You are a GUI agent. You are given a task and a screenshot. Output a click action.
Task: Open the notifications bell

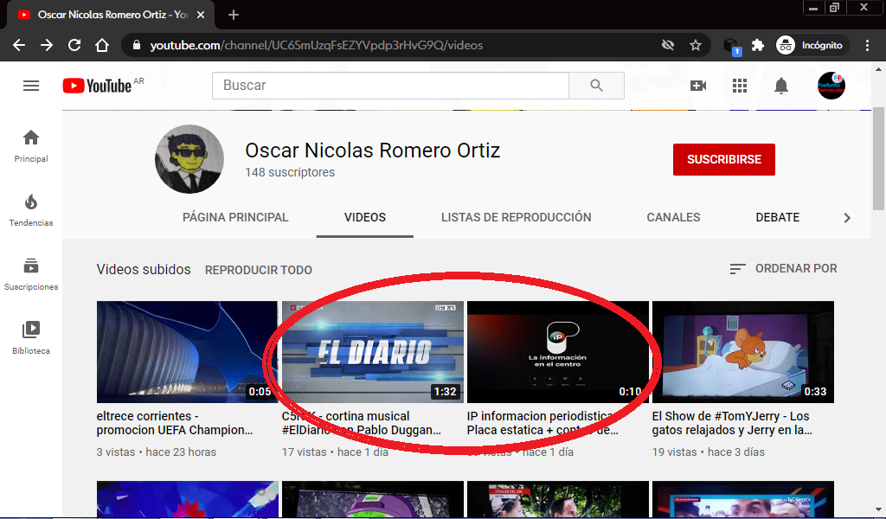pos(781,86)
